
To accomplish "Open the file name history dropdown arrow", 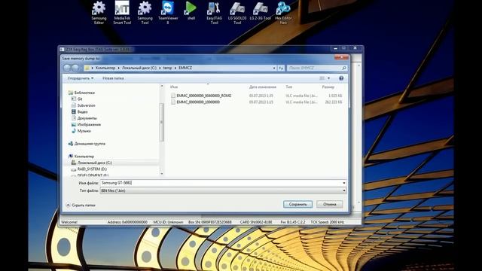I will tap(343, 183).
